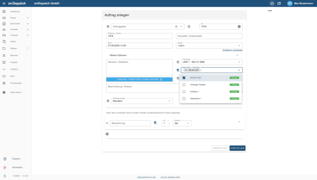Click the search icon next to Bezeichnung
The width and height of the screenshot is (317, 180).
155,123
